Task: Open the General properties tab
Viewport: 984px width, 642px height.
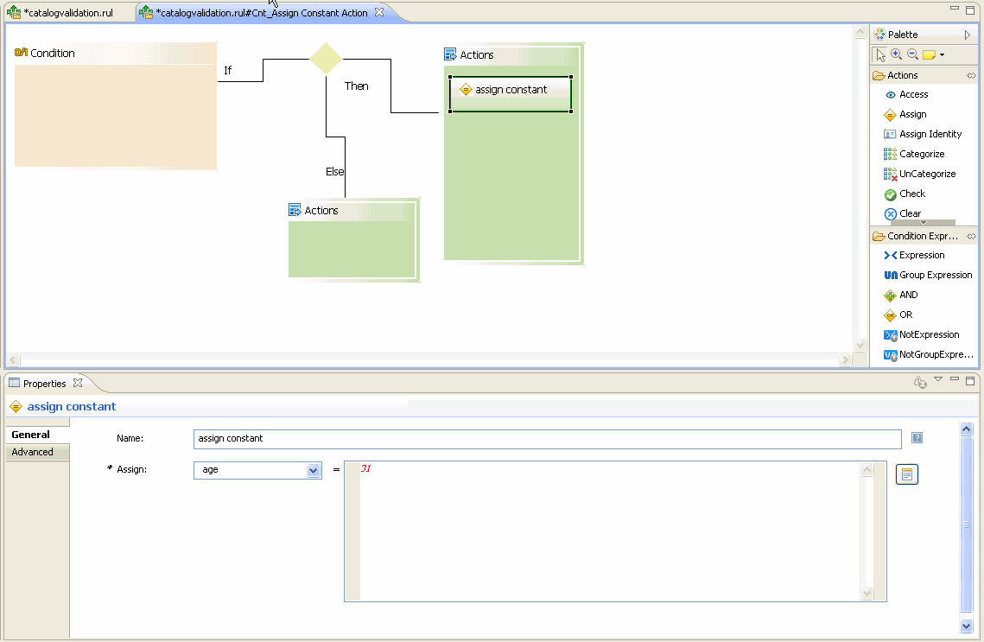Action: (x=37, y=435)
